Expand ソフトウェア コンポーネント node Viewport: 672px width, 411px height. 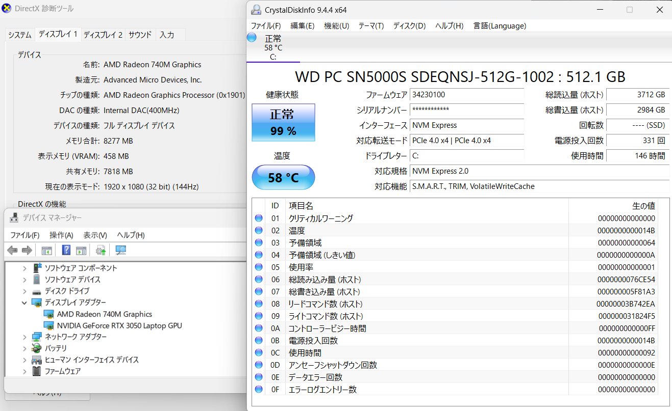24,268
